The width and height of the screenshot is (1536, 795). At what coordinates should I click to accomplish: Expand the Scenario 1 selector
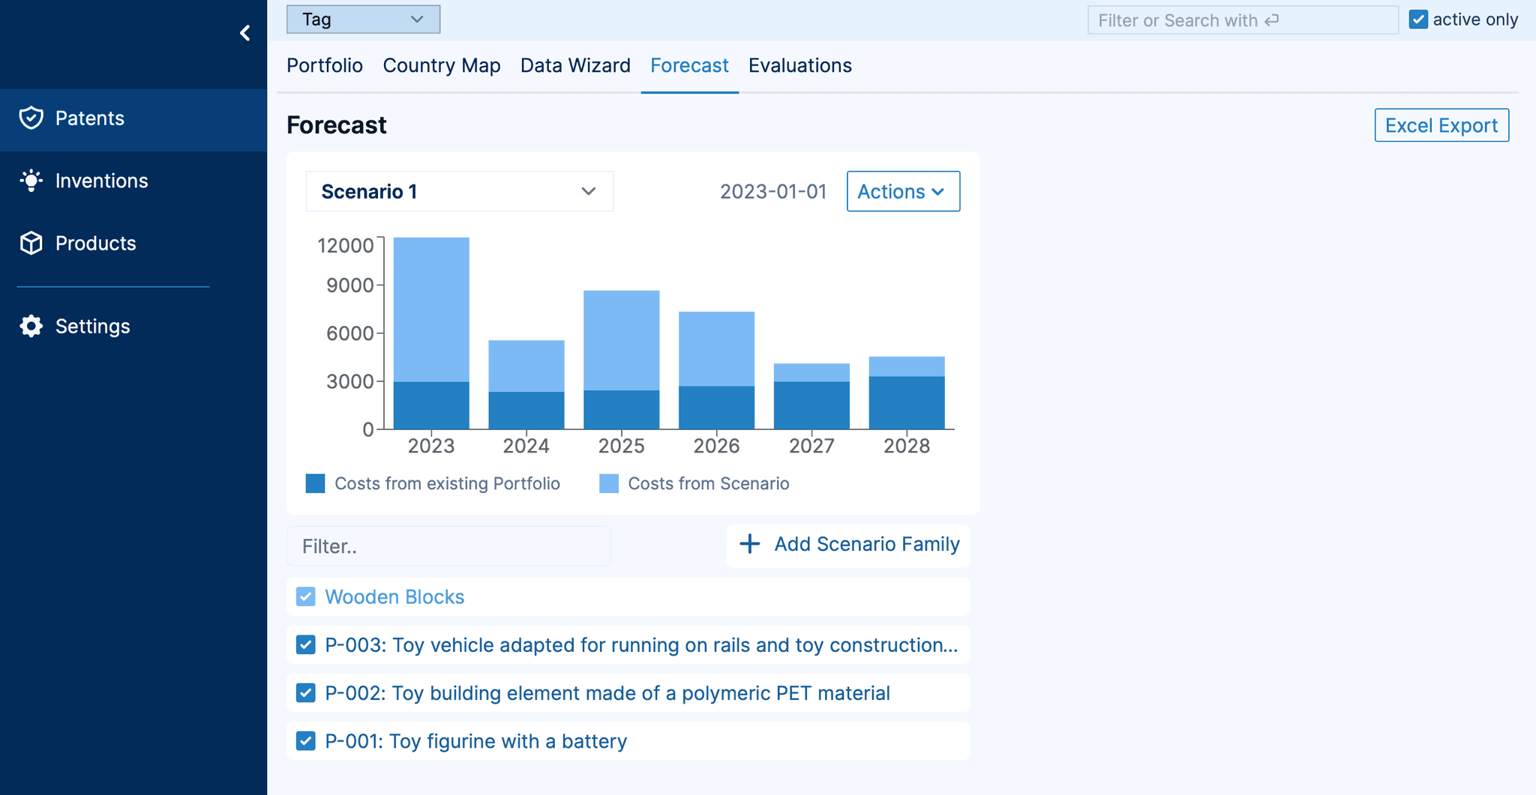(459, 192)
